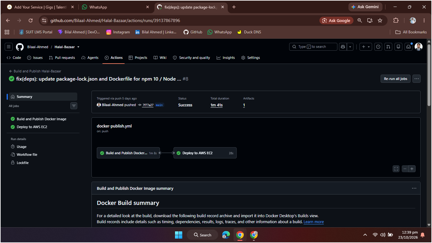This screenshot has height=243, width=432.
Task: Zoom in the workflow graph
Action: 412,169
